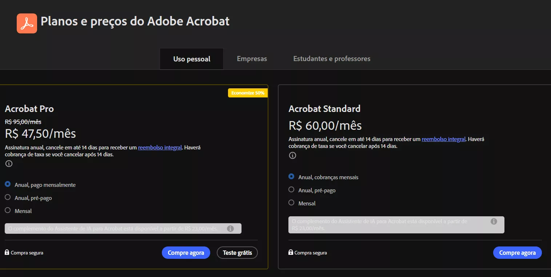The height and width of the screenshot is (277, 551).
Task: Click the info icon under Acrobat Pro description
Action: (x=9, y=164)
